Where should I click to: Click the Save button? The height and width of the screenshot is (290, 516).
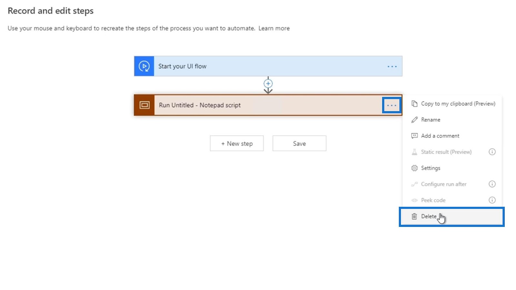(x=299, y=143)
